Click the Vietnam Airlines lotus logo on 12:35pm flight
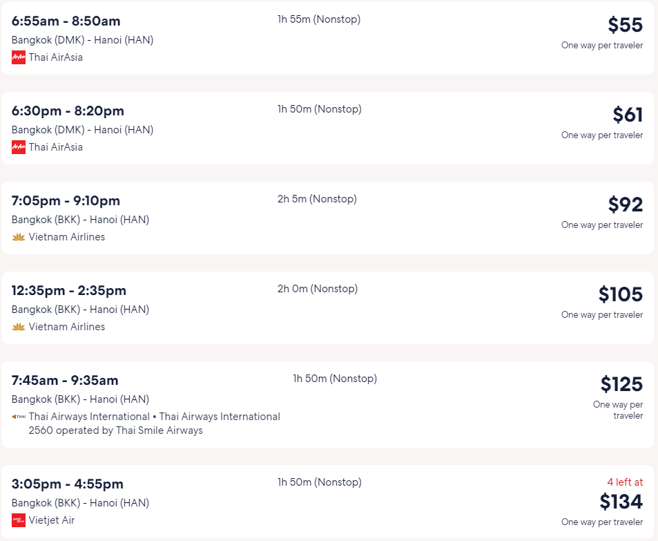Image resolution: width=658 pixels, height=541 pixels. (x=19, y=327)
